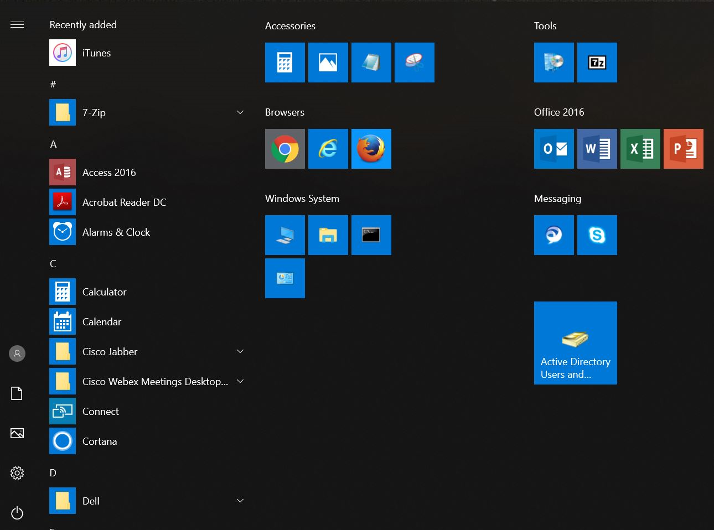
Task: Click the 'Accessories' group title
Action: 290,26
